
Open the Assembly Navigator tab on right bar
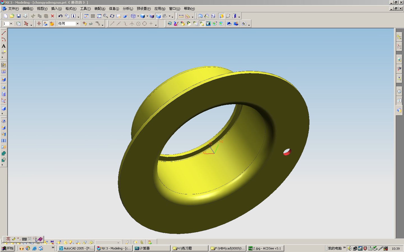(x=399, y=37)
